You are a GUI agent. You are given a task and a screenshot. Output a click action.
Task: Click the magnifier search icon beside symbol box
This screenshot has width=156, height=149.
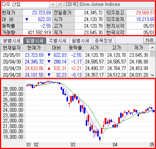[60, 4]
